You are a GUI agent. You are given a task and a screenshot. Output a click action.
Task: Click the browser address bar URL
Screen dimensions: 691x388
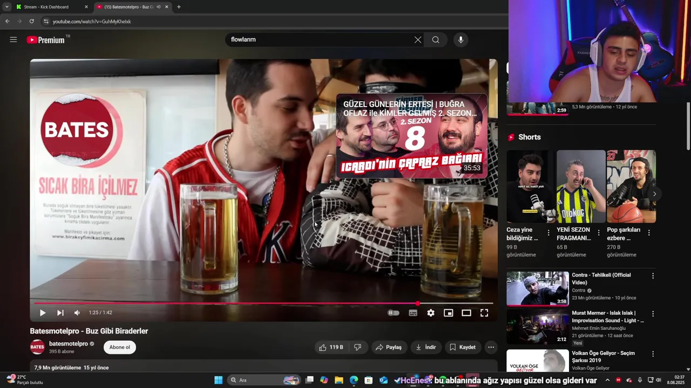[92, 22]
